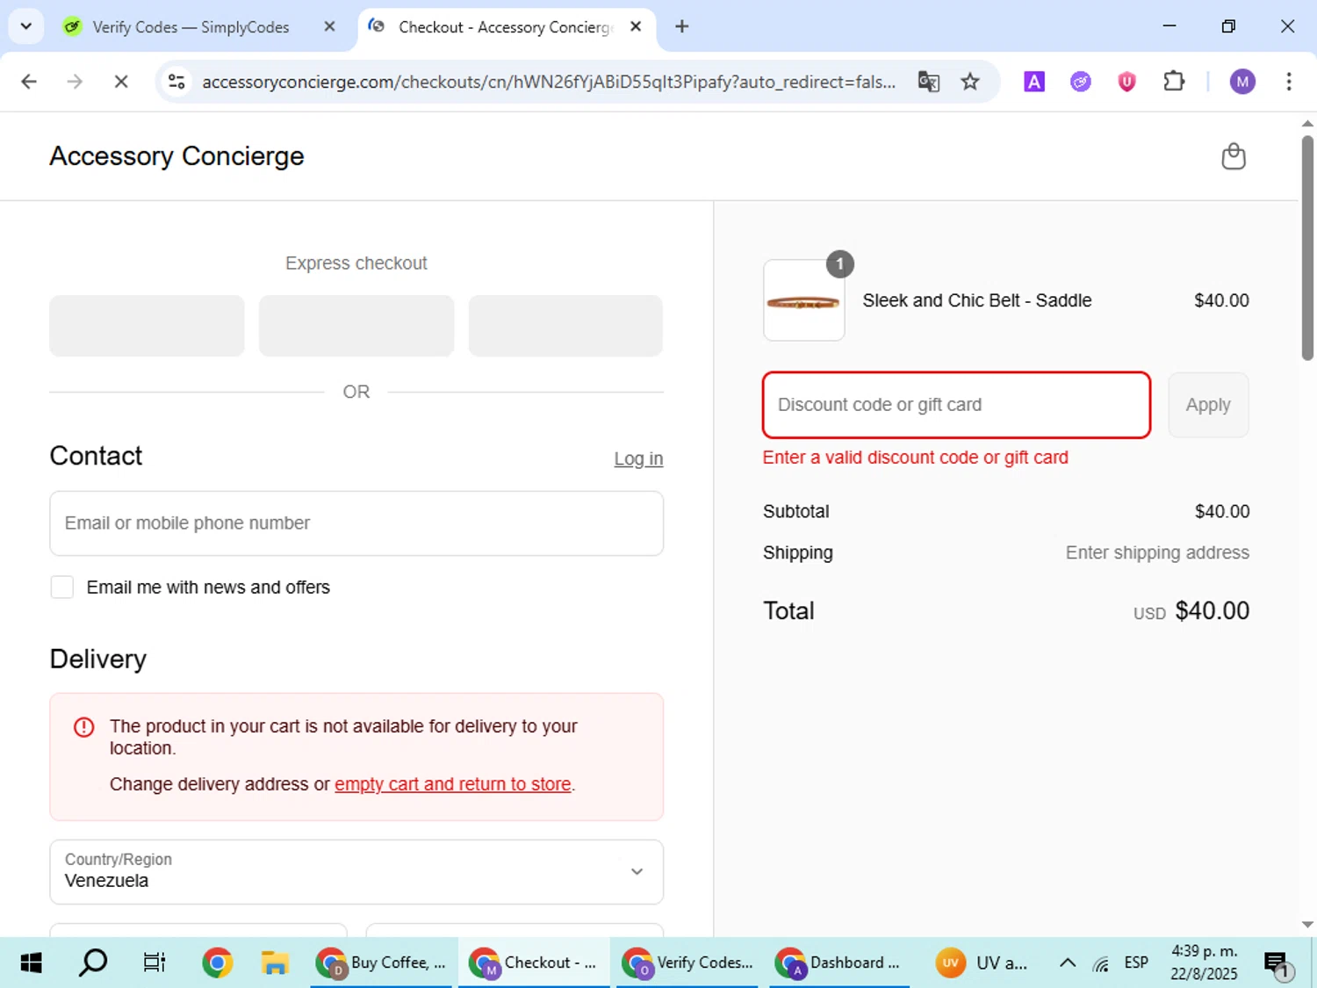This screenshot has width=1317, height=988.
Task: Close the Verify Codes SimplyCodes tab
Action: point(329,26)
